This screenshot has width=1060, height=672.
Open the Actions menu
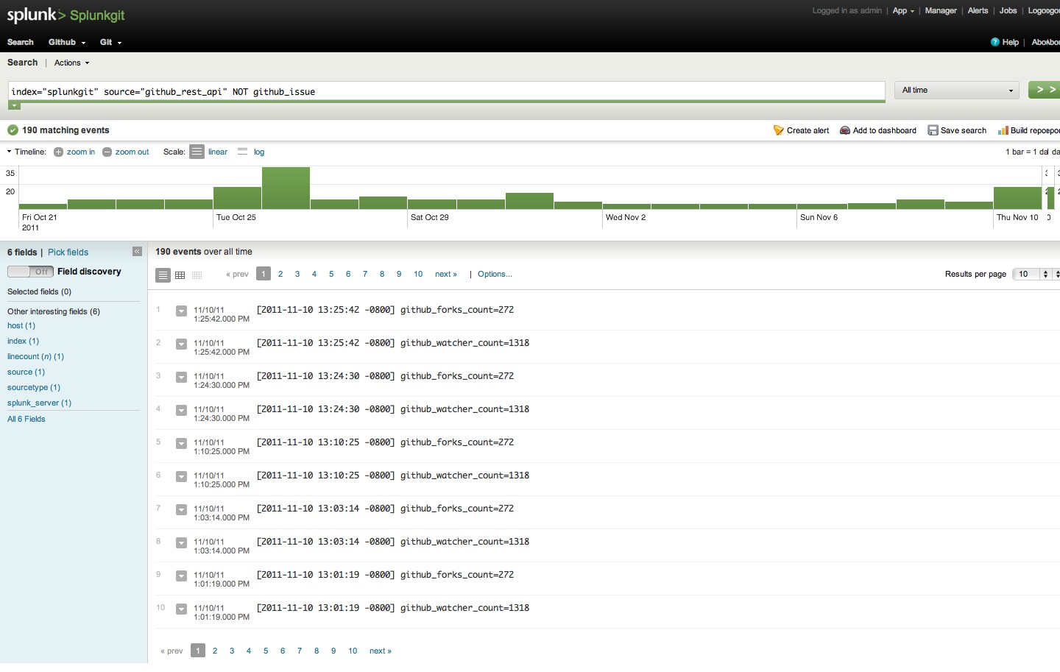71,63
